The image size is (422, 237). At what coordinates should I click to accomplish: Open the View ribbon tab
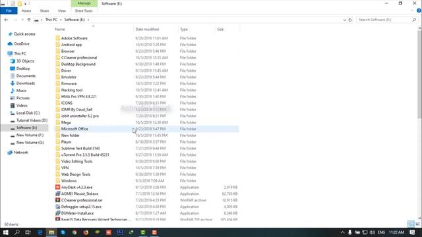[61, 11]
